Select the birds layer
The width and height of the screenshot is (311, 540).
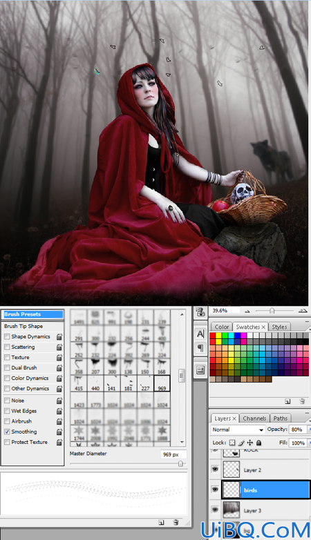tap(265, 490)
